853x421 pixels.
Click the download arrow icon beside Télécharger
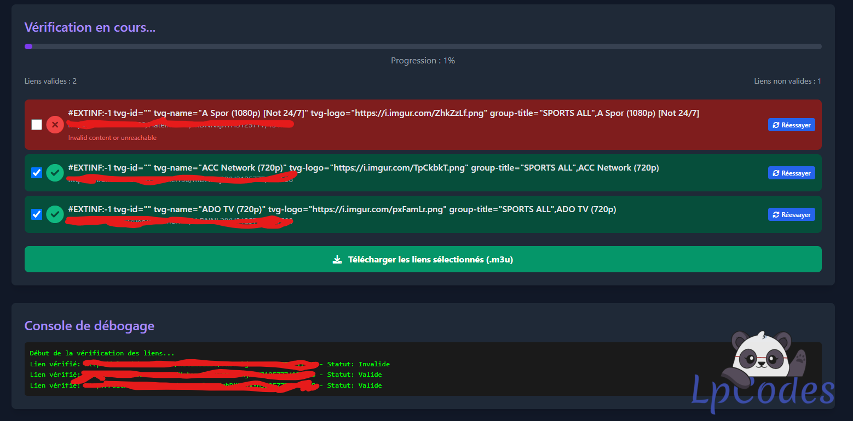pyautogui.click(x=337, y=259)
